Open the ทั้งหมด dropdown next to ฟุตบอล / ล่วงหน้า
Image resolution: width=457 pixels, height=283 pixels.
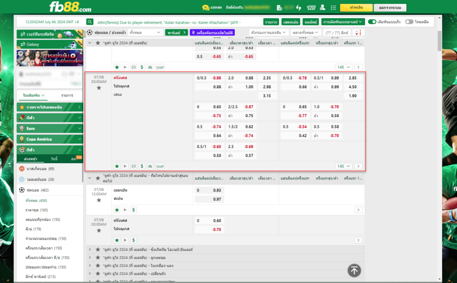coord(145,33)
